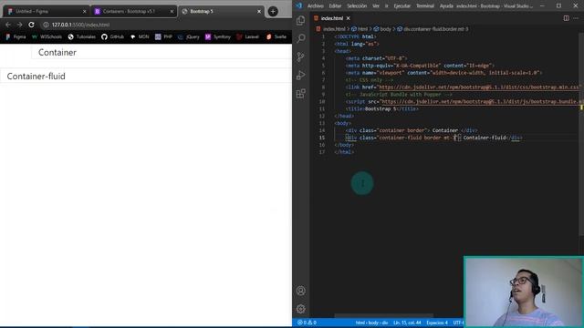This screenshot has height=328, width=584.
Task: Open Run and Debug panel
Action: tap(301, 75)
